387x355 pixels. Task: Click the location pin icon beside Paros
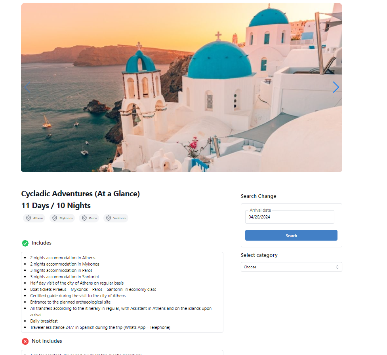pos(84,218)
